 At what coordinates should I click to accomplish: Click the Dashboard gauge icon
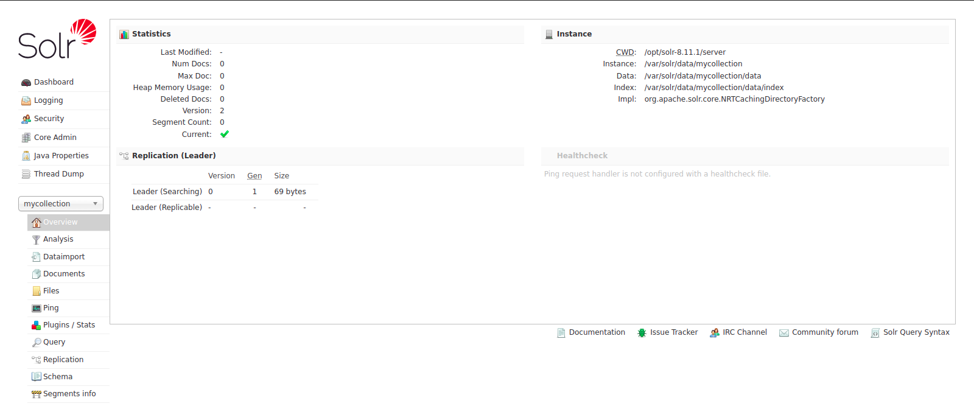[x=26, y=82]
